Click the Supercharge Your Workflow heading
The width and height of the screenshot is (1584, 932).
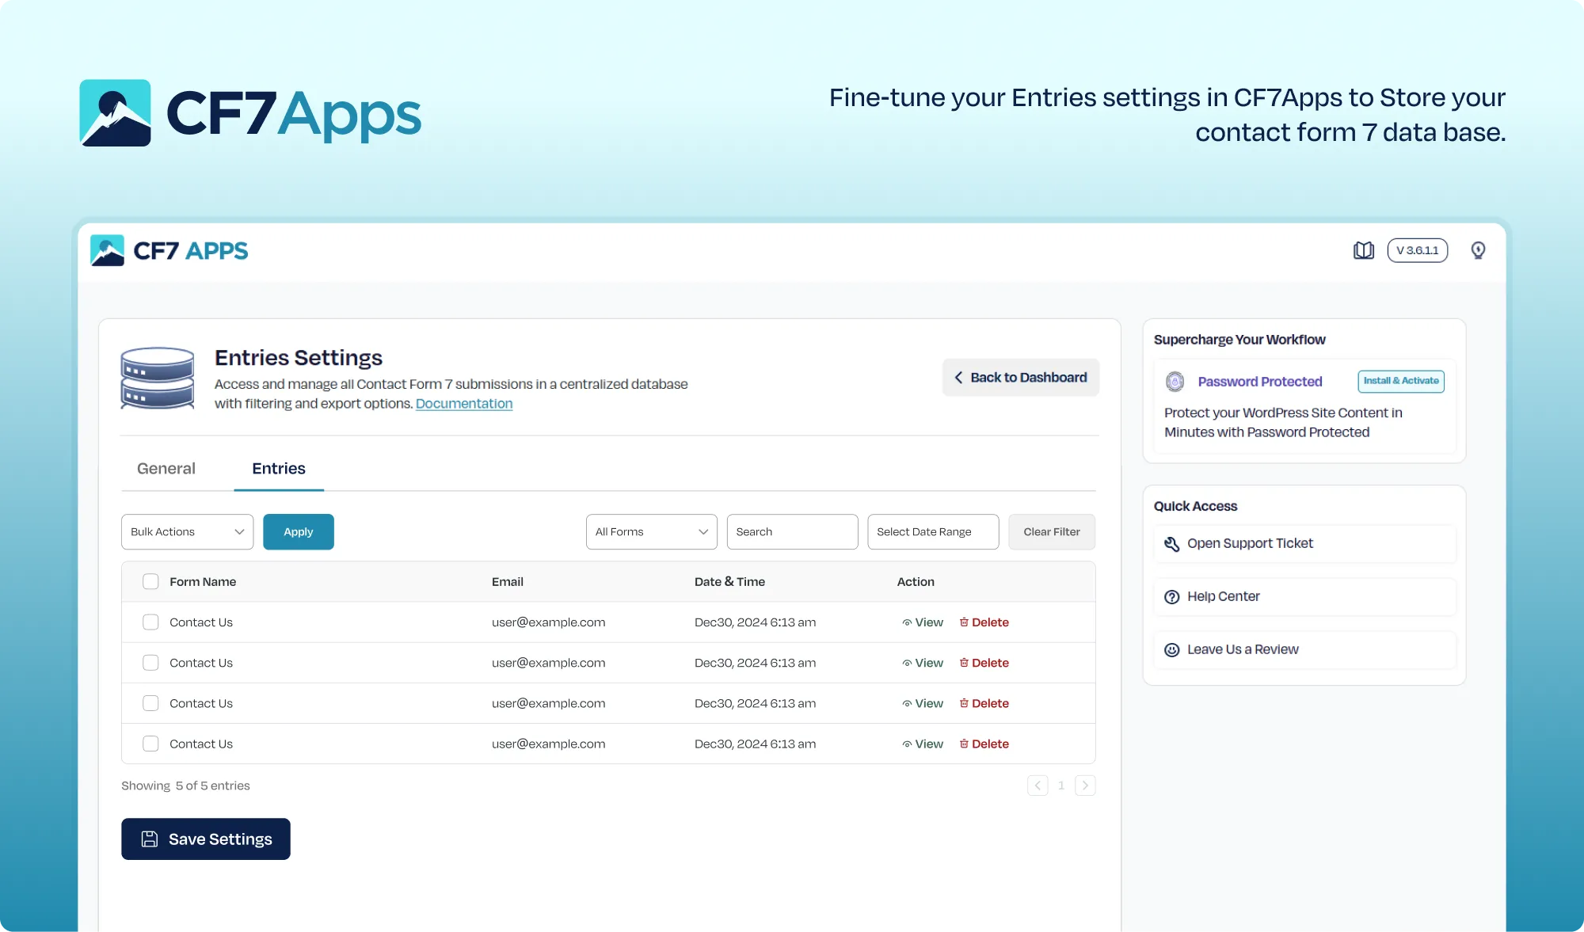pos(1239,340)
